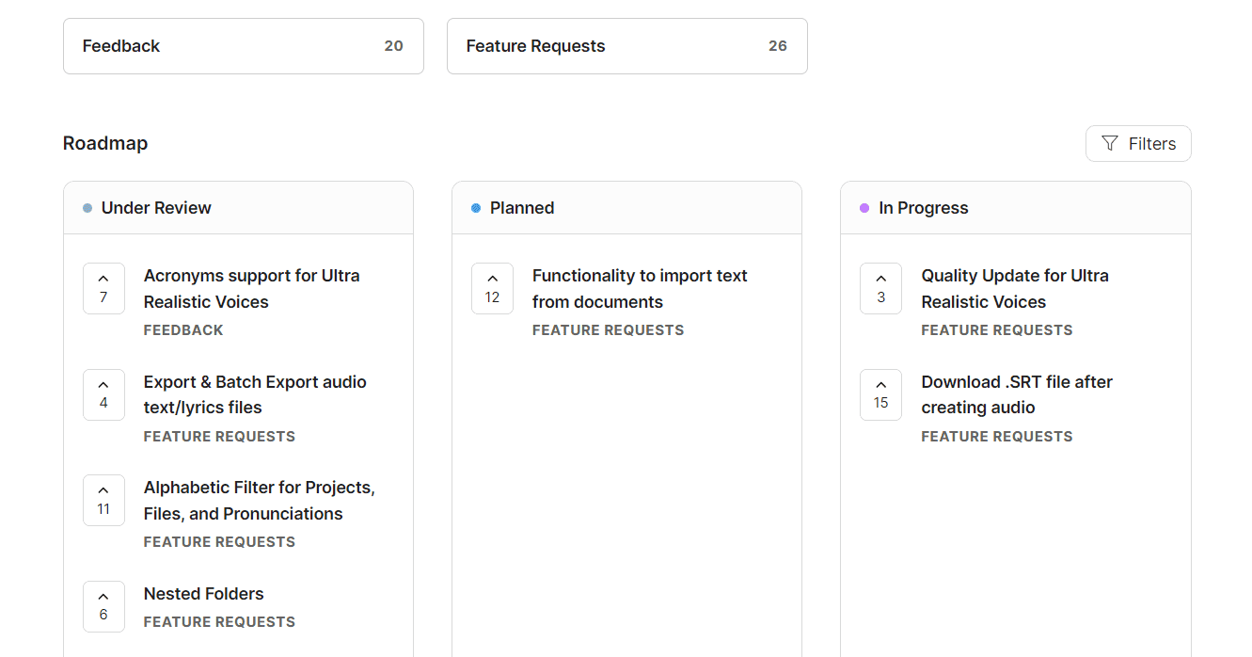Click the funnel icon in Filters

point(1110,143)
